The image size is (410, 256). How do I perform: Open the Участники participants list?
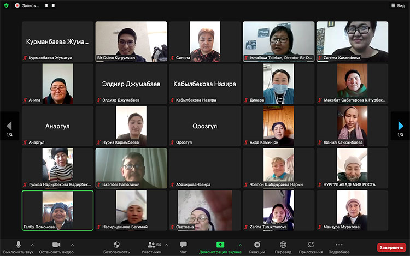151,247
